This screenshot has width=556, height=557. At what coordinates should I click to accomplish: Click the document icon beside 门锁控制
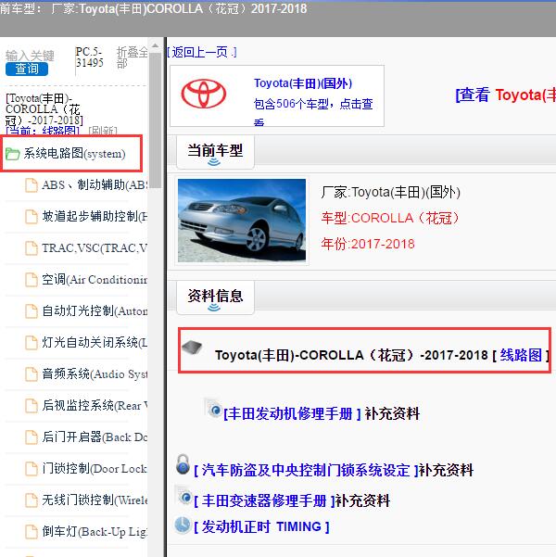(x=32, y=469)
